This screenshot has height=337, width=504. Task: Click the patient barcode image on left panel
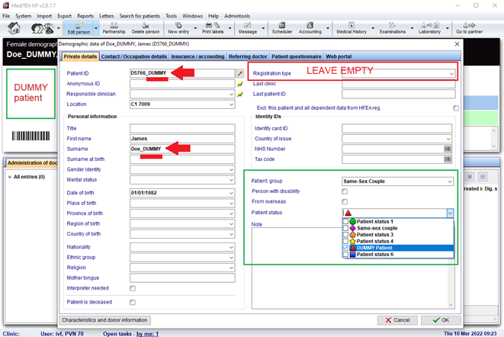pos(30,136)
